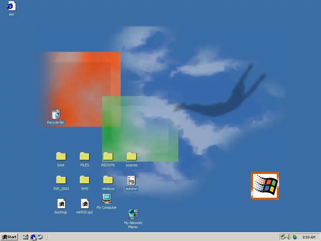Select the SVR_2003 folder

61,180
